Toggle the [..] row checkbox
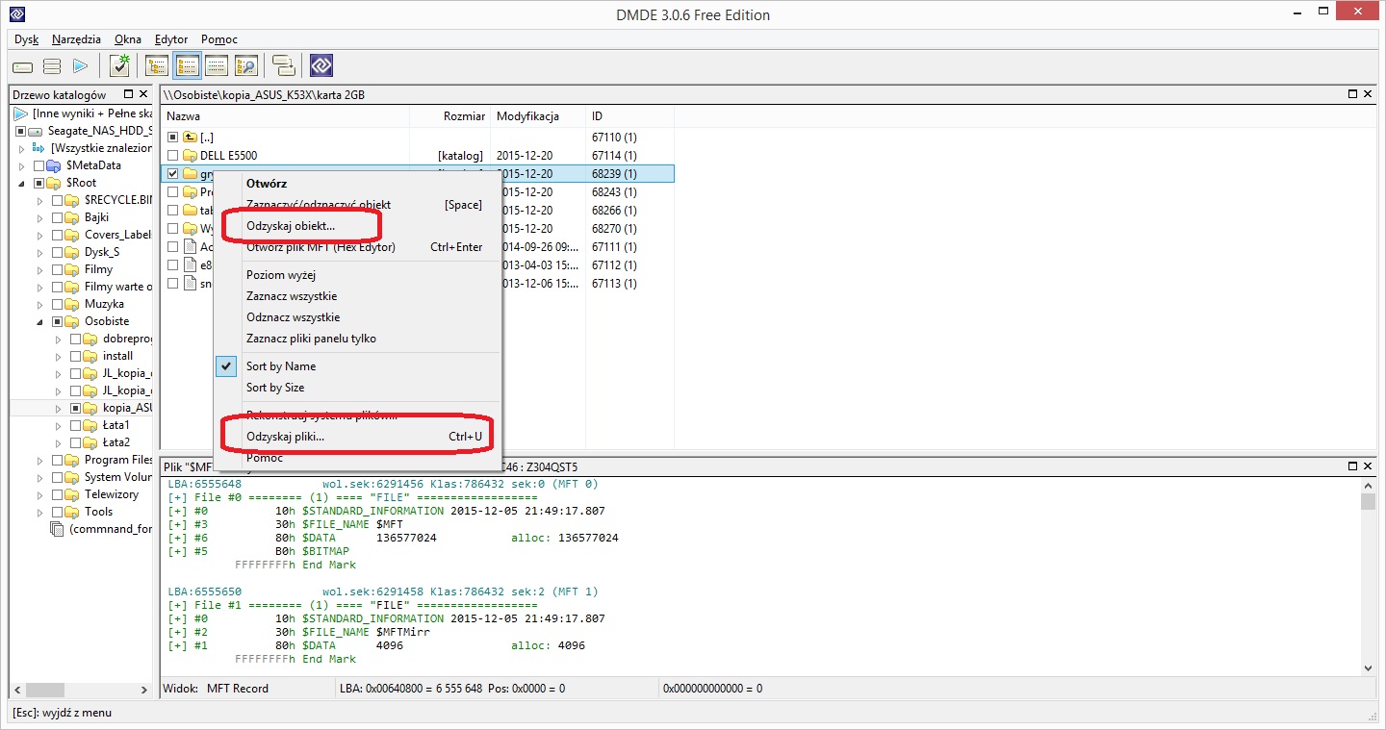The width and height of the screenshot is (1386, 730). [x=173, y=138]
